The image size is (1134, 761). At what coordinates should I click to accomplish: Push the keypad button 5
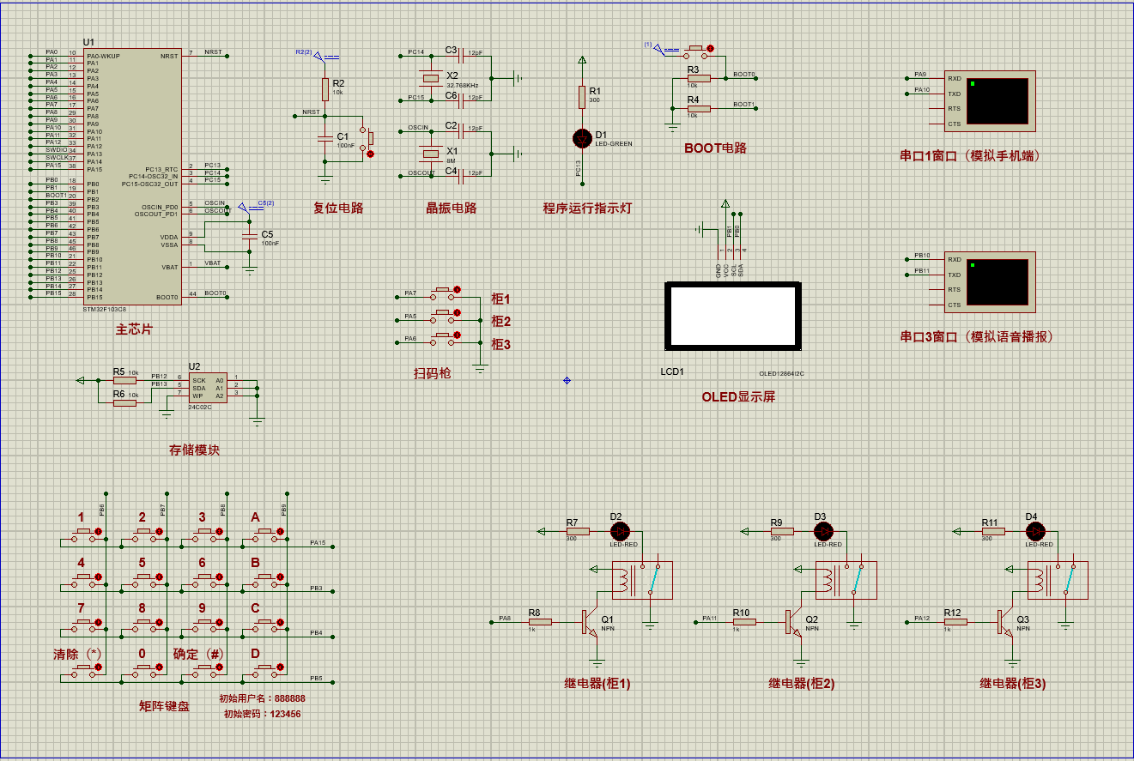point(146,580)
